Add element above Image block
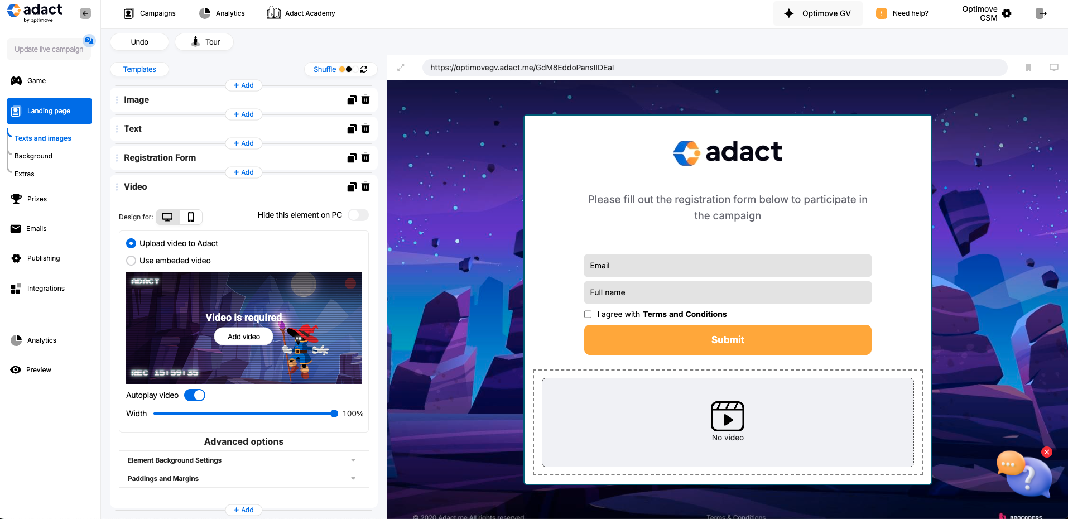Viewport: 1068px width, 519px height. tap(244, 85)
